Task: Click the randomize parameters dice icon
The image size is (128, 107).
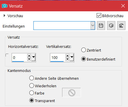Action: [111, 26]
